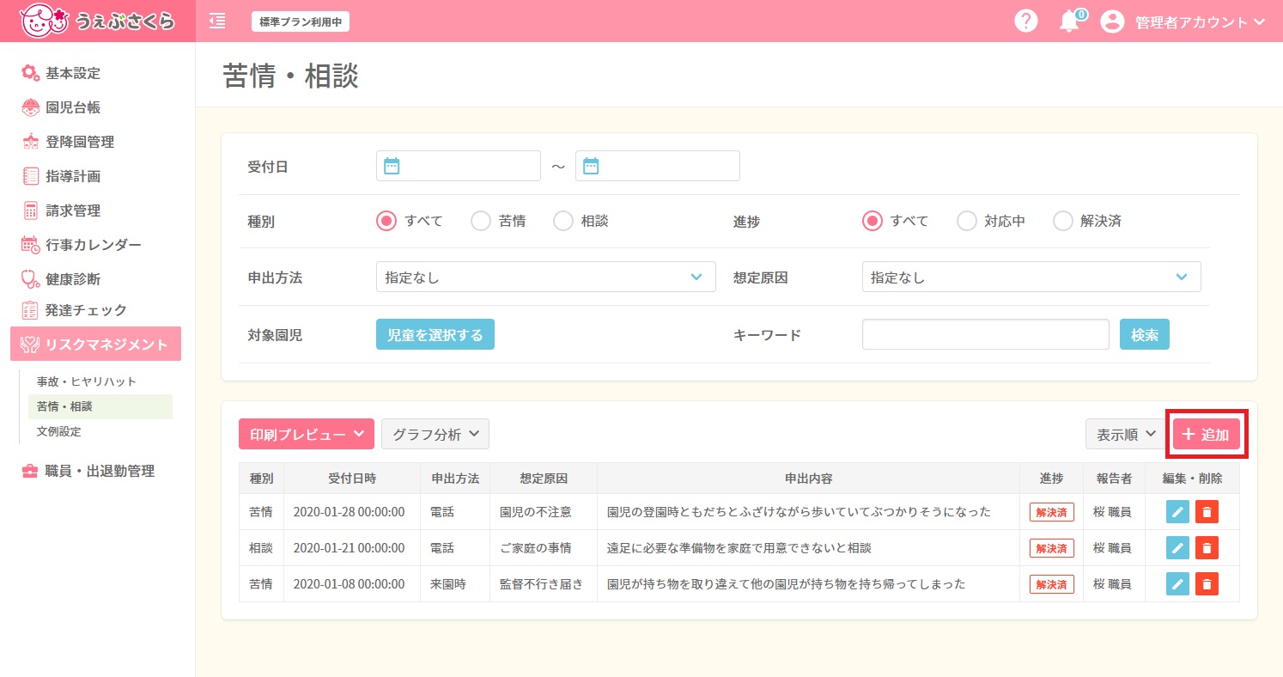Image resolution: width=1283 pixels, height=677 pixels.
Task: Open the 表示順 sort dropdown
Action: [x=1126, y=434]
